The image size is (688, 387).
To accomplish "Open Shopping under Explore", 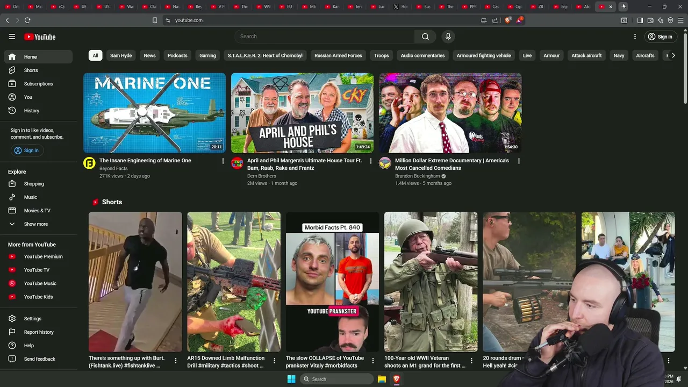I will 38,184.
